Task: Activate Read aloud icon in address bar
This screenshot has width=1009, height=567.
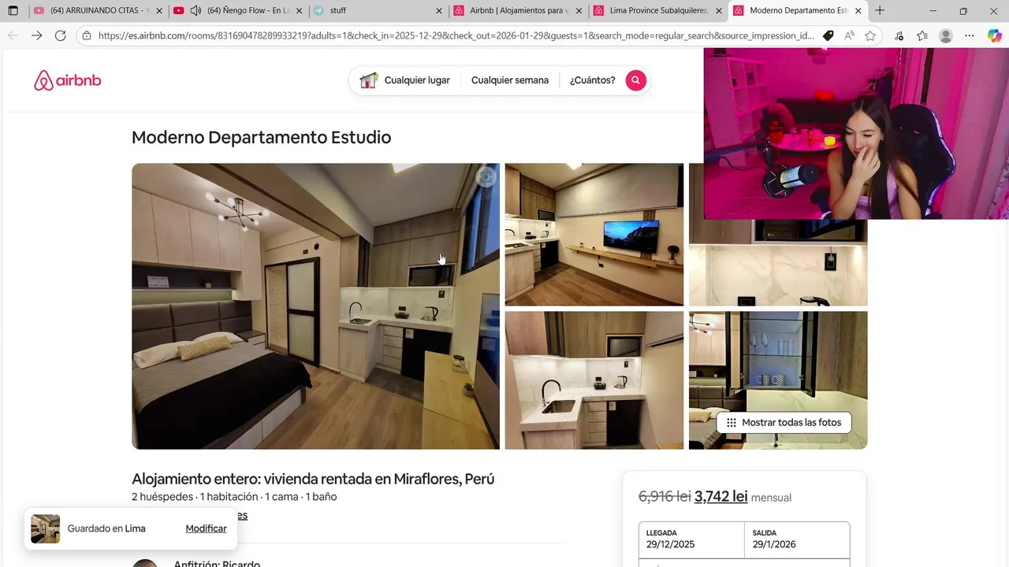Action: 849,35
